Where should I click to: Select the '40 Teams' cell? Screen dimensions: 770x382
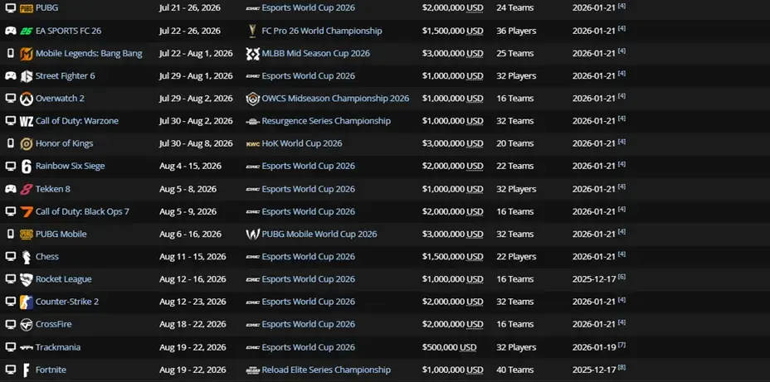click(x=514, y=370)
